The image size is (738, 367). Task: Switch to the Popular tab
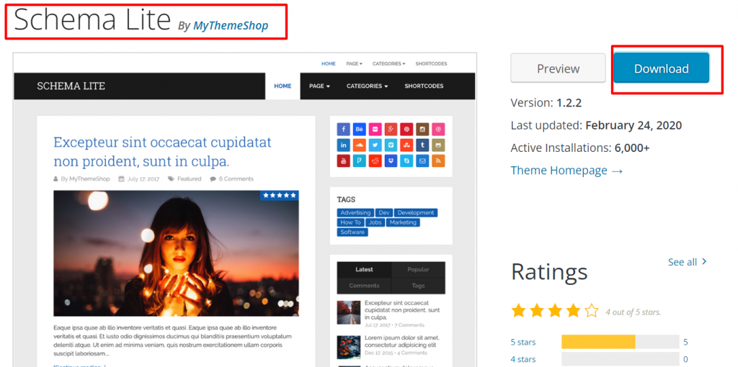pos(418,270)
